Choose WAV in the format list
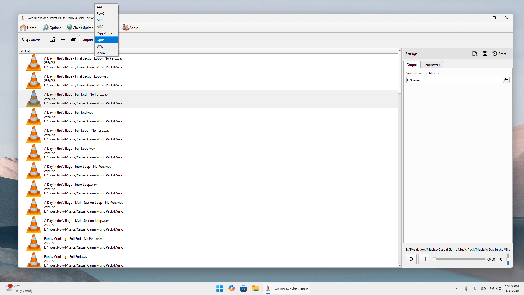Screen dimensions: 524x295 (106, 46)
